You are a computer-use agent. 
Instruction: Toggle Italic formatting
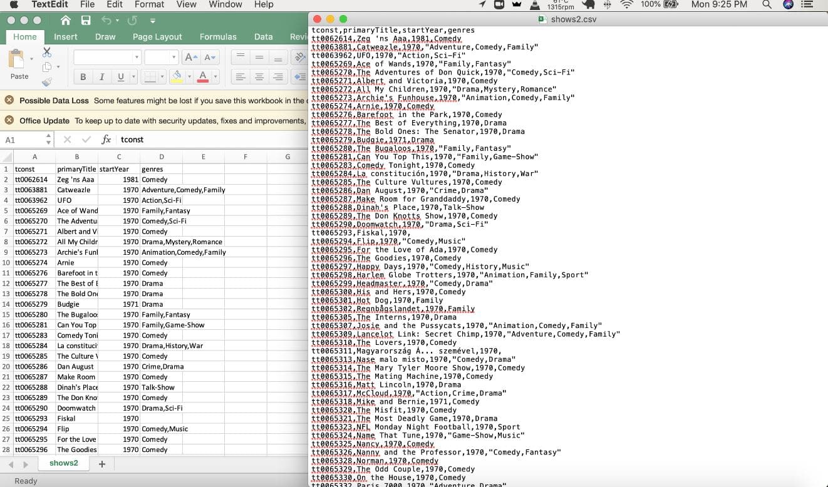(x=101, y=77)
